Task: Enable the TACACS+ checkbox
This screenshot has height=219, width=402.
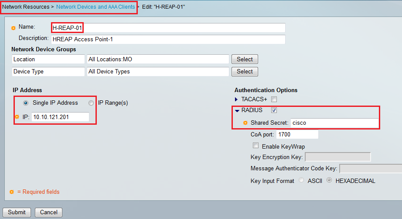Action: [x=274, y=100]
